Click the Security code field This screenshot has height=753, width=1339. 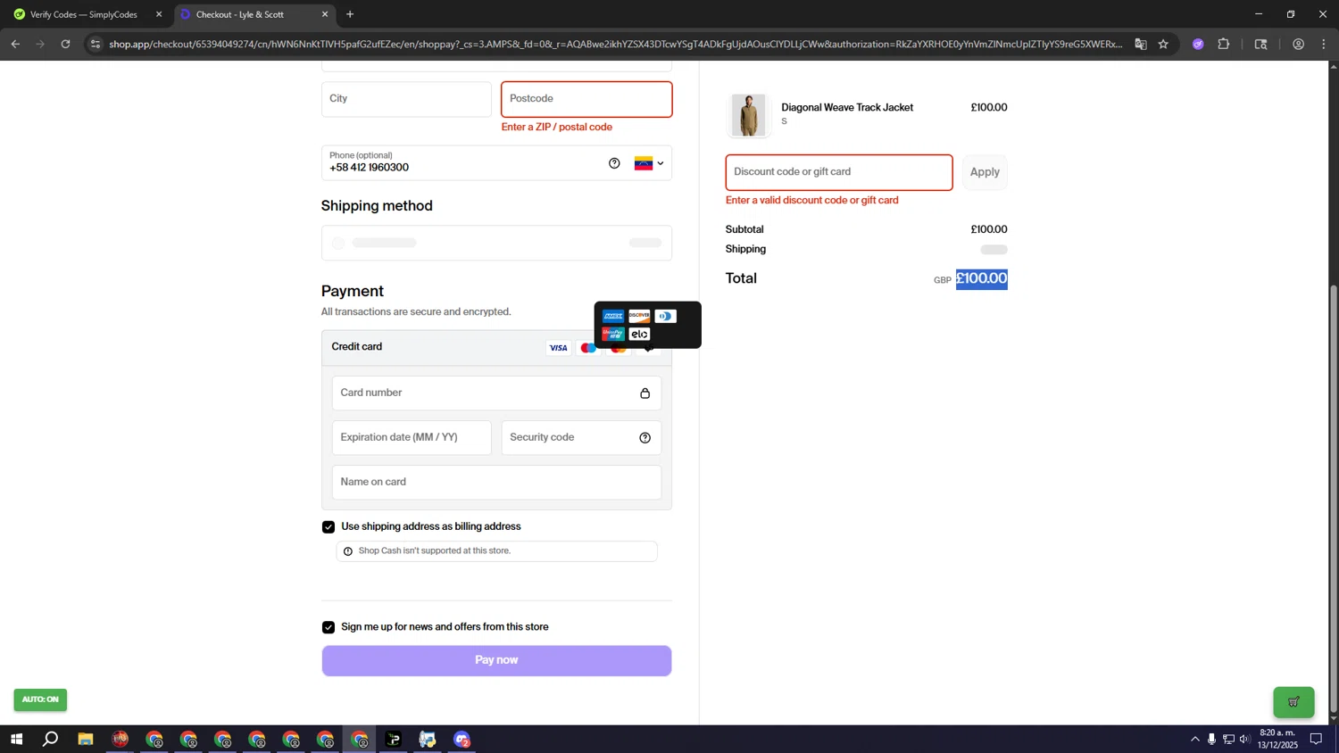[x=581, y=438]
